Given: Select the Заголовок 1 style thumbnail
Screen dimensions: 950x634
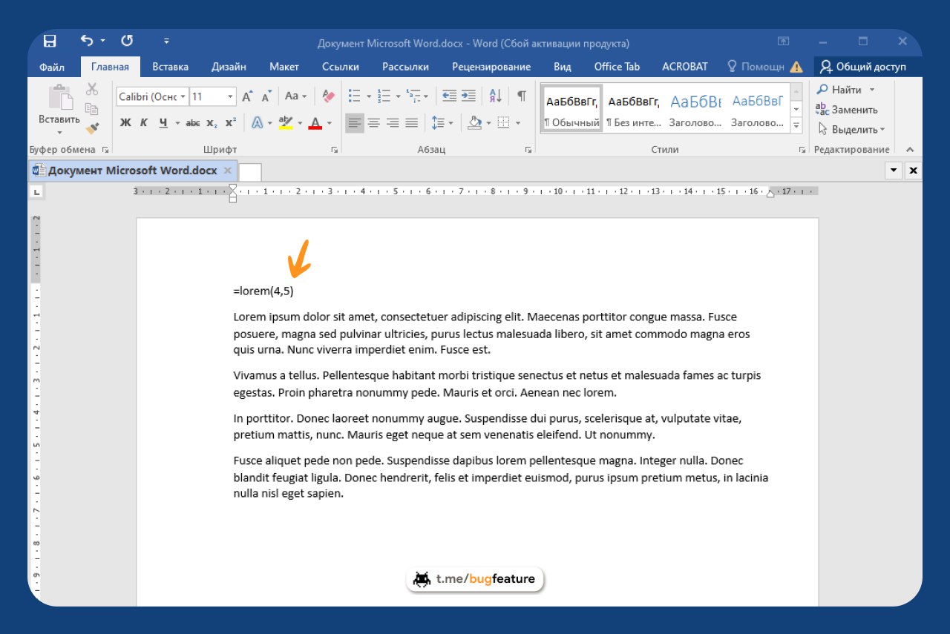Looking at the screenshot, I should point(695,109).
